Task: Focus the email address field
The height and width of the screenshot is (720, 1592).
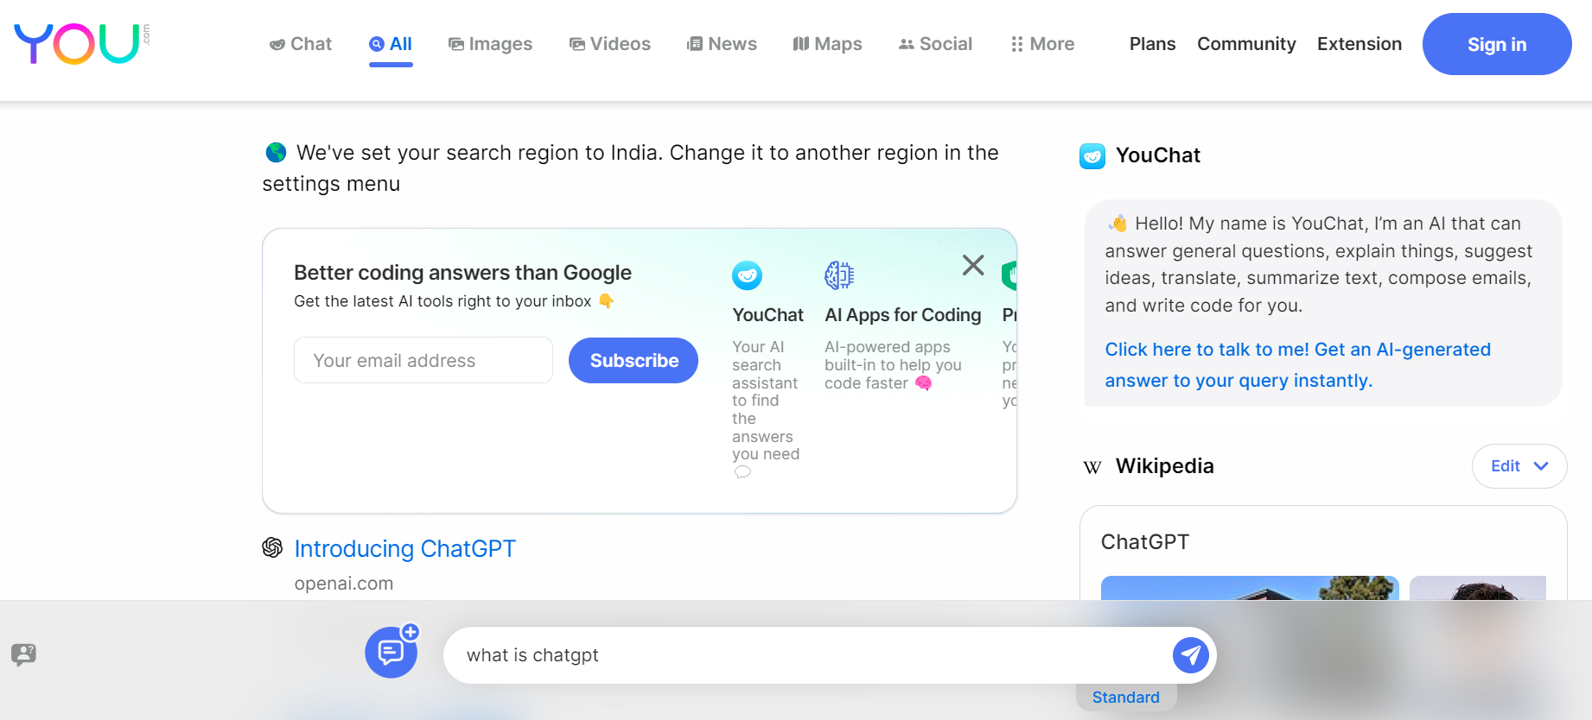Action: 423,360
